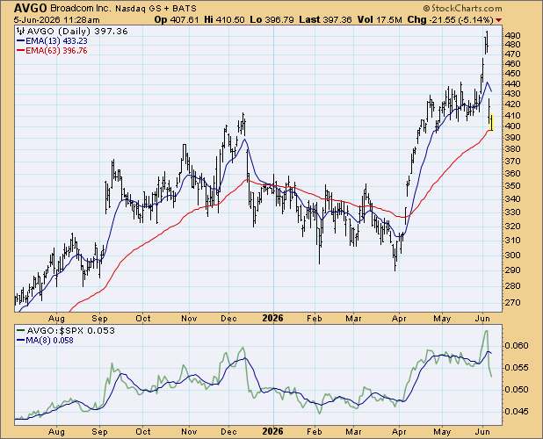Screen dimensions: 543x439
Task: Select the red EMA(63) legend line marker
Action: pos(21,51)
